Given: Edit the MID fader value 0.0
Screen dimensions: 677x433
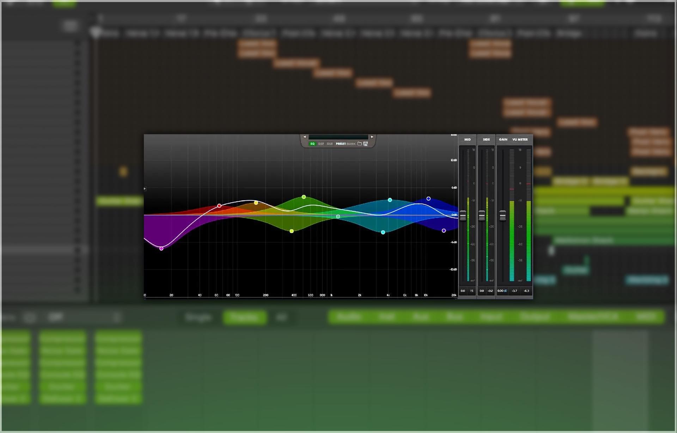Looking at the screenshot, I should pos(463,291).
